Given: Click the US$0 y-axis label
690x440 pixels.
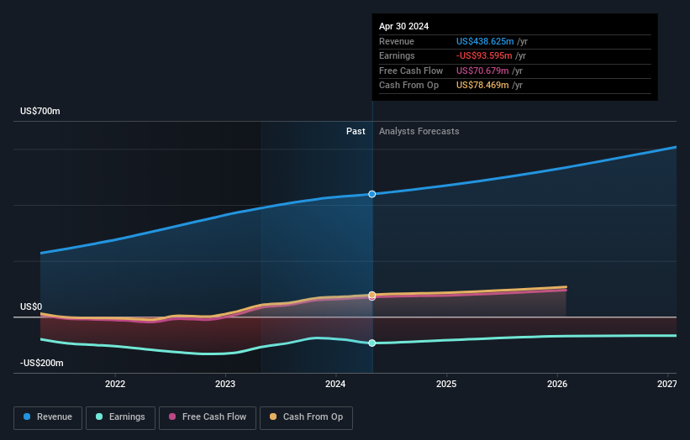Looking at the screenshot, I should (x=31, y=306).
